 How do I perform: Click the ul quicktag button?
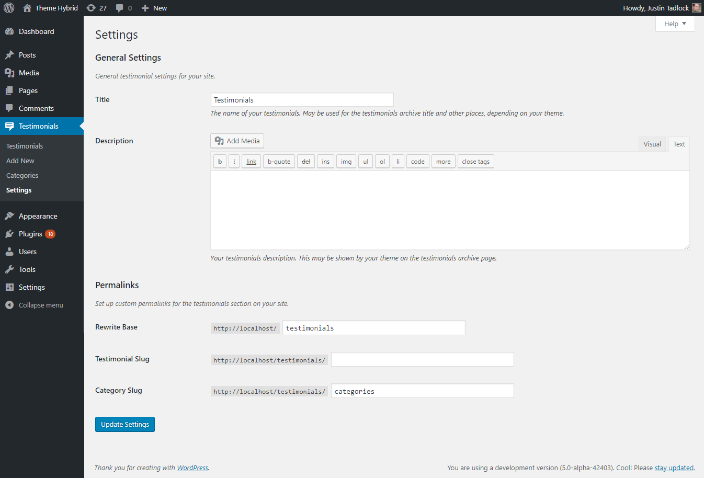pyautogui.click(x=366, y=162)
